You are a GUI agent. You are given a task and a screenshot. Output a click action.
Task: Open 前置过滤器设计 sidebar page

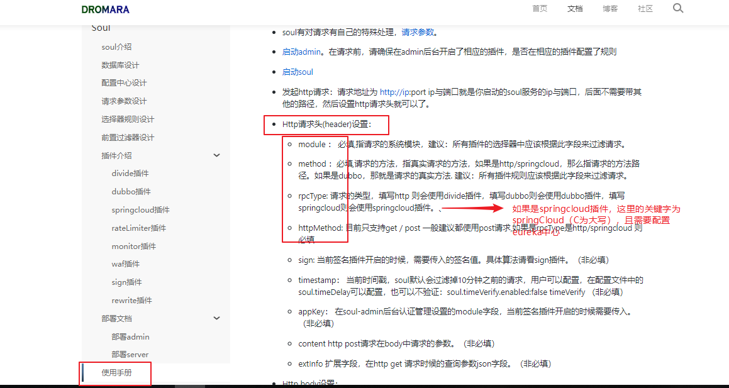[x=128, y=138]
